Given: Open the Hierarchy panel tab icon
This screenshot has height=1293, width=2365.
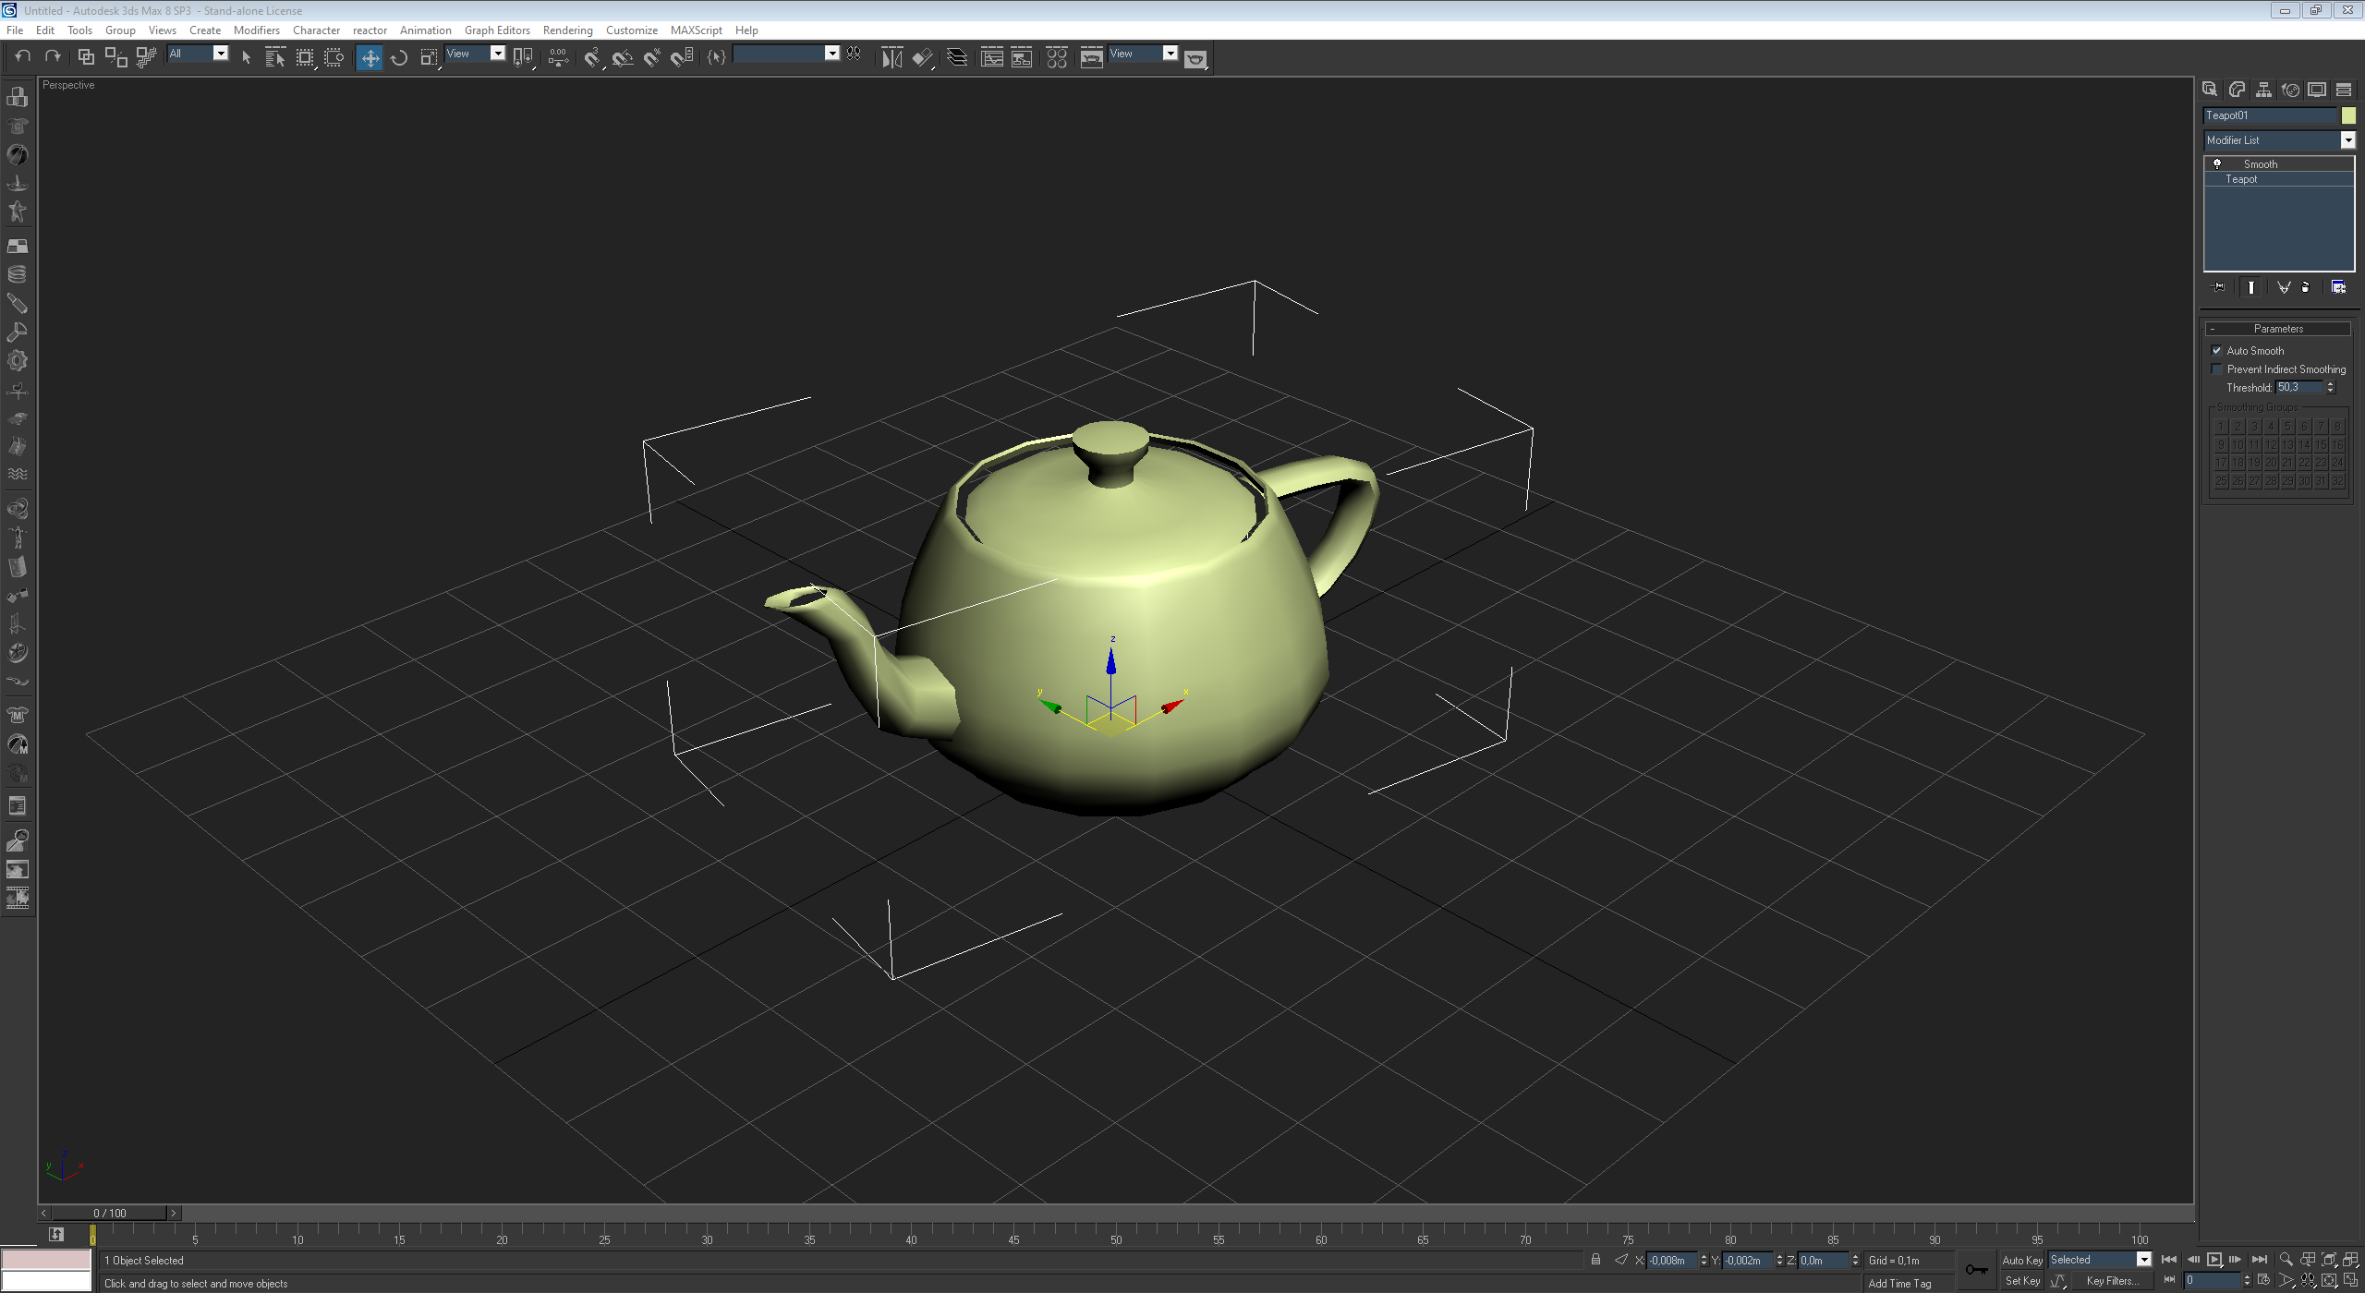Looking at the screenshot, I should [2263, 90].
